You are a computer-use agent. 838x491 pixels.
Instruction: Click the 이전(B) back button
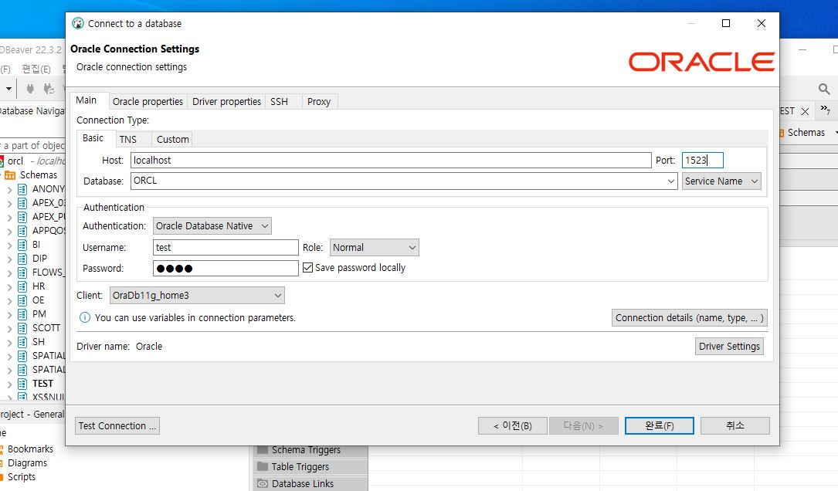(x=513, y=426)
